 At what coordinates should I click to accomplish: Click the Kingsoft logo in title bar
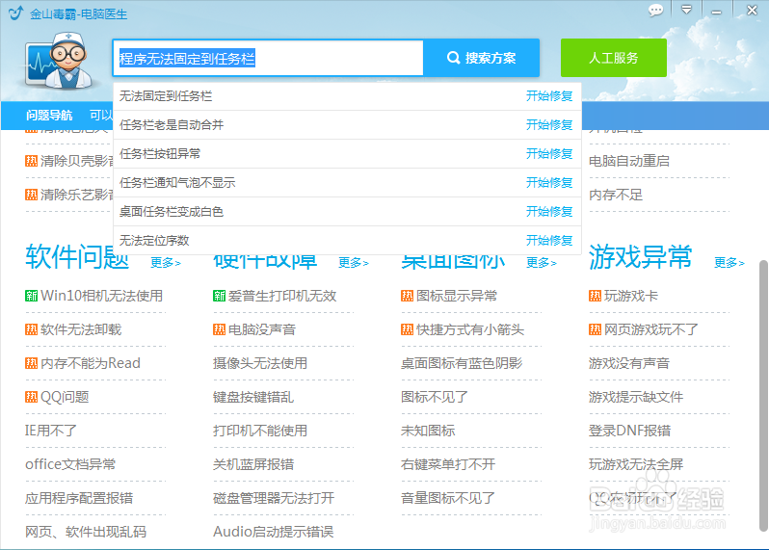[15, 13]
